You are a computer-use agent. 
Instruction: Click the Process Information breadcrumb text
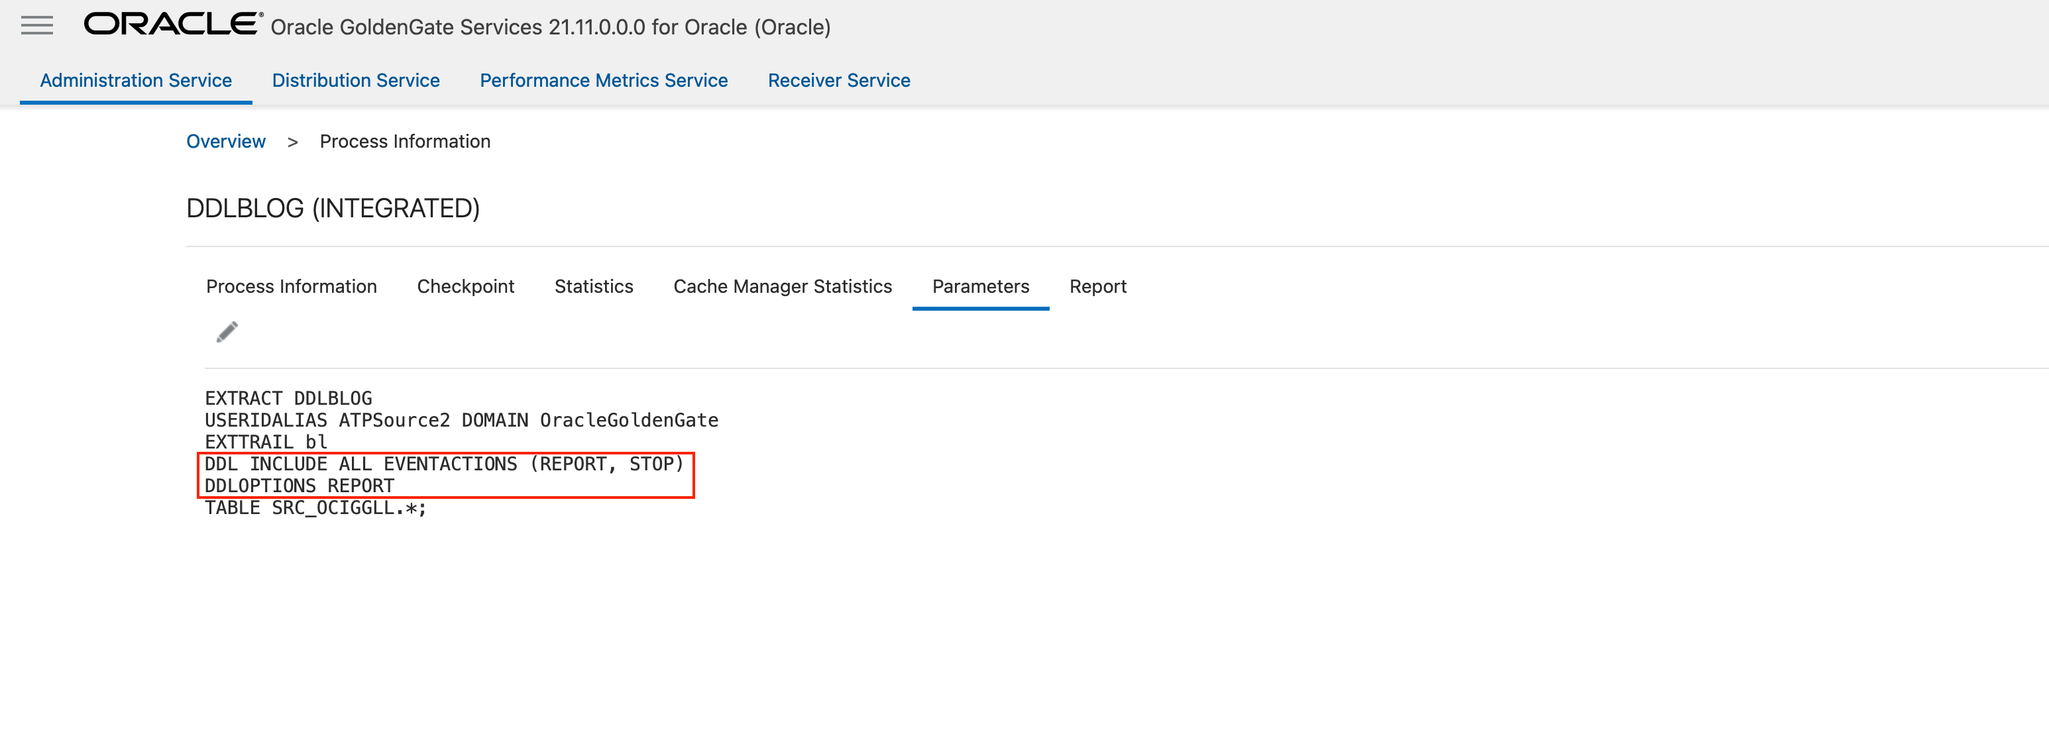[x=405, y=142]
